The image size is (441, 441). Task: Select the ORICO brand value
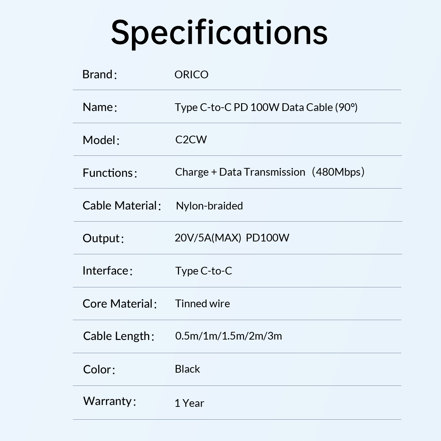pyautogui.click(x=191, y=75)
